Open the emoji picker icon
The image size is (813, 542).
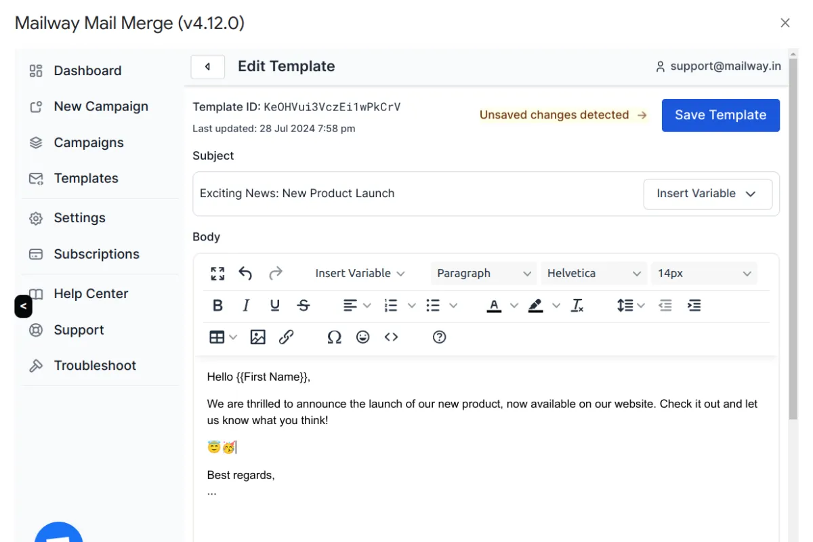pyautogui.click(x=362, y=337)
